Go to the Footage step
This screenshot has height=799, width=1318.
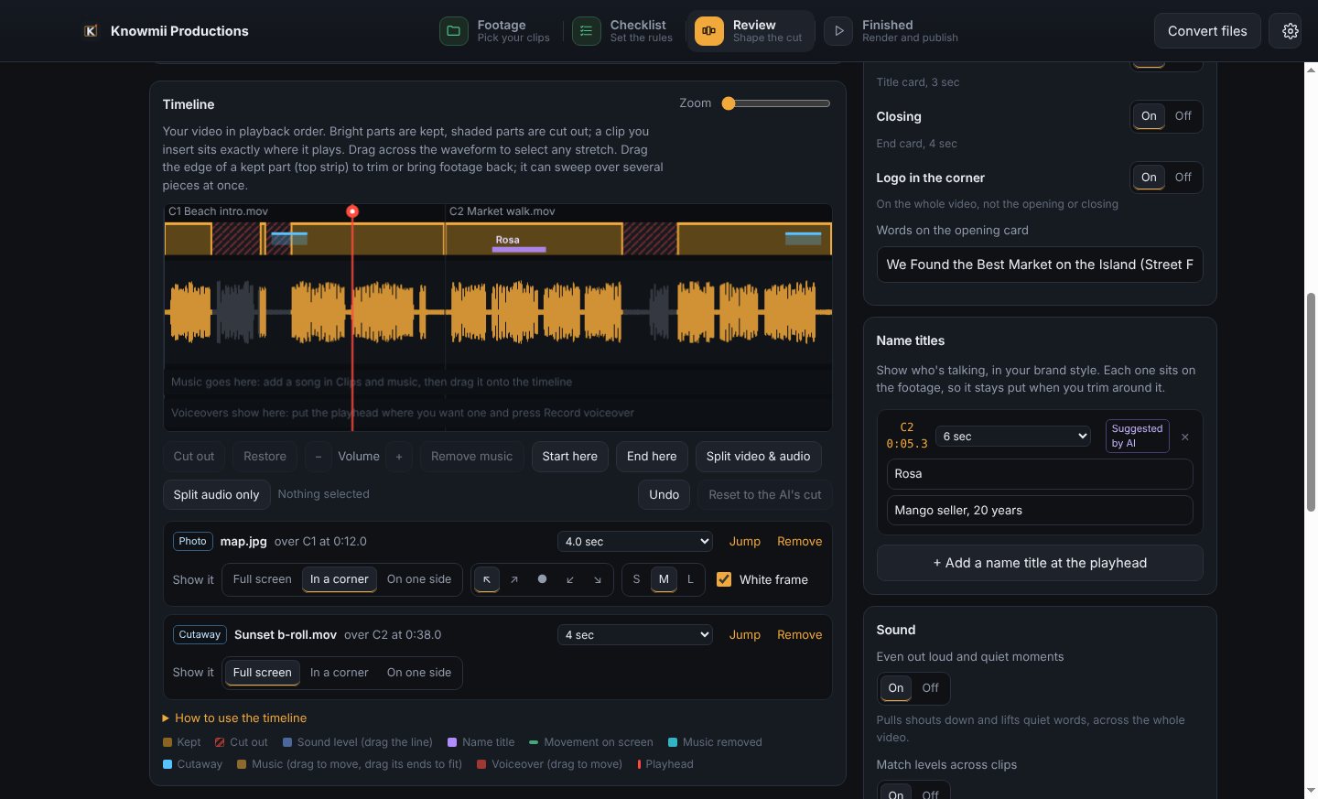495,31
